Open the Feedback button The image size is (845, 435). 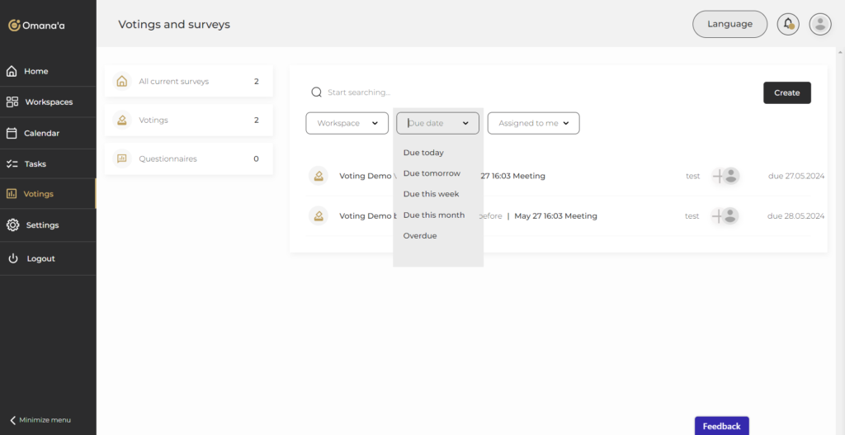pyautogui.click(x=721, y=426)
